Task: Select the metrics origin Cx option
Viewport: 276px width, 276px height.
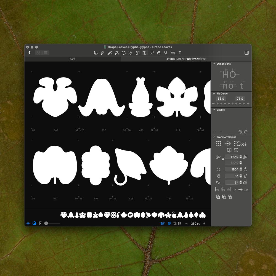Action: click(240, 144)
